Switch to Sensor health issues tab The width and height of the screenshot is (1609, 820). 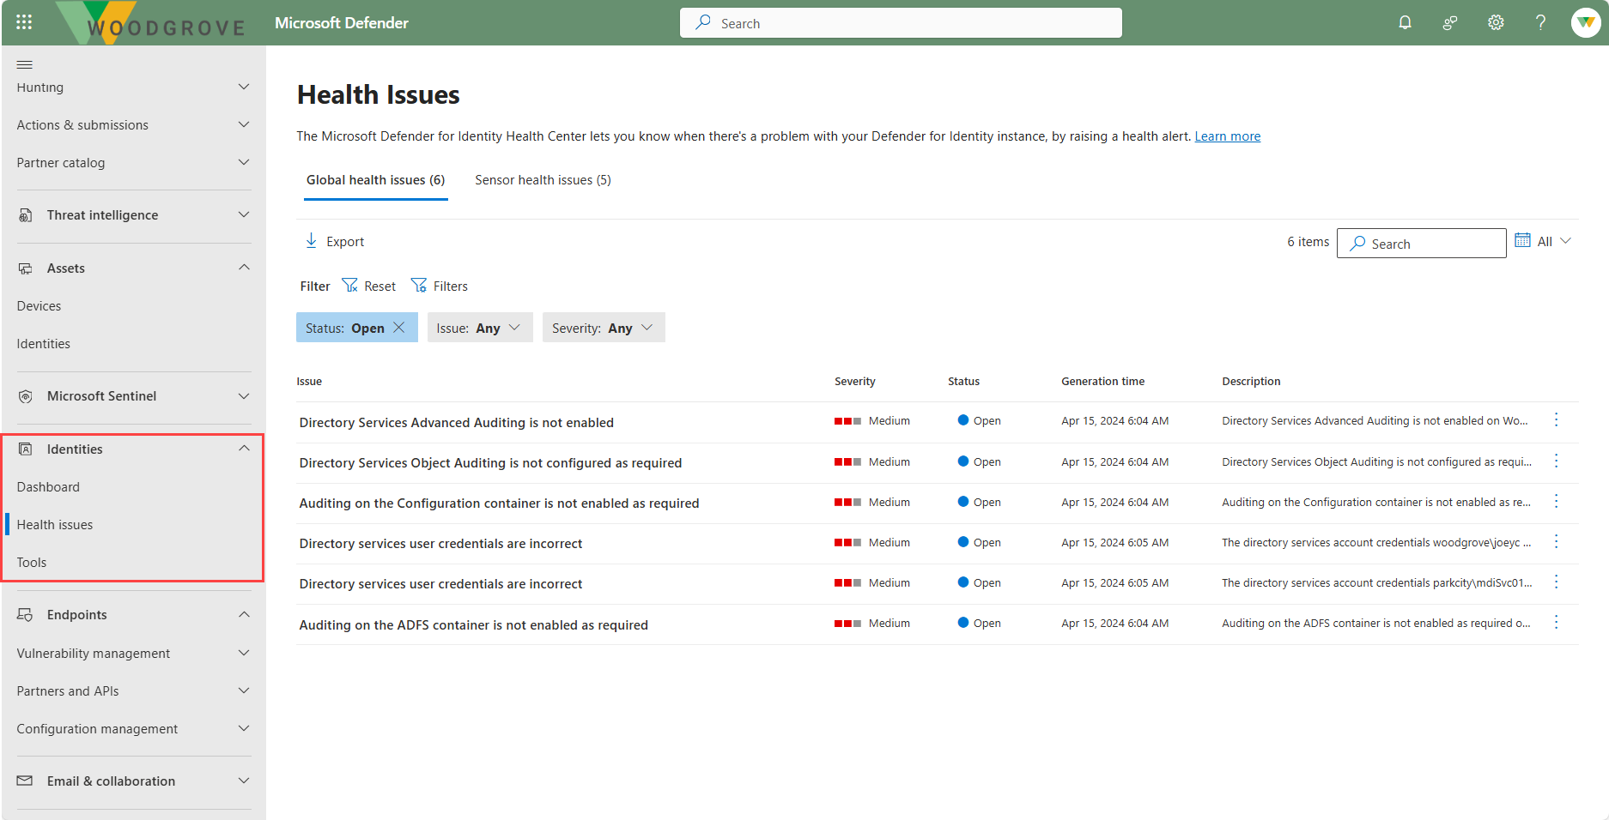543,180
